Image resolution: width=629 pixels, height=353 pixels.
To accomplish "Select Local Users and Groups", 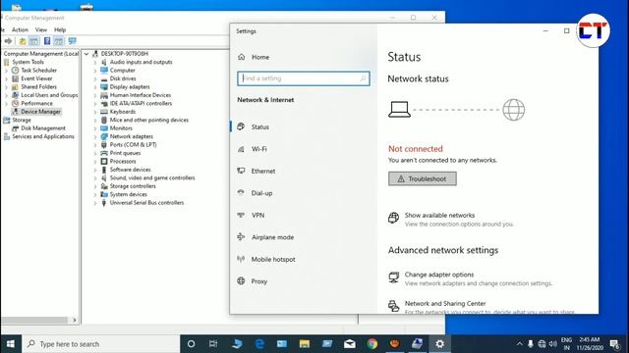I will [49, 95].
